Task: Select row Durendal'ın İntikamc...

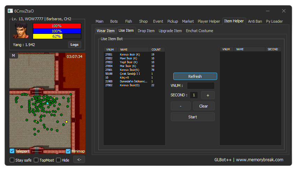Action: click(x=134, y=81)
